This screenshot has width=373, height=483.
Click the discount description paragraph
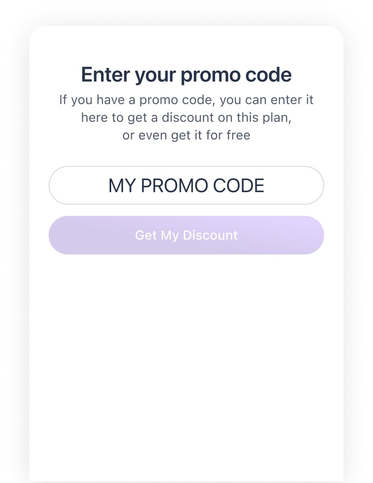[x=186, y=117]
